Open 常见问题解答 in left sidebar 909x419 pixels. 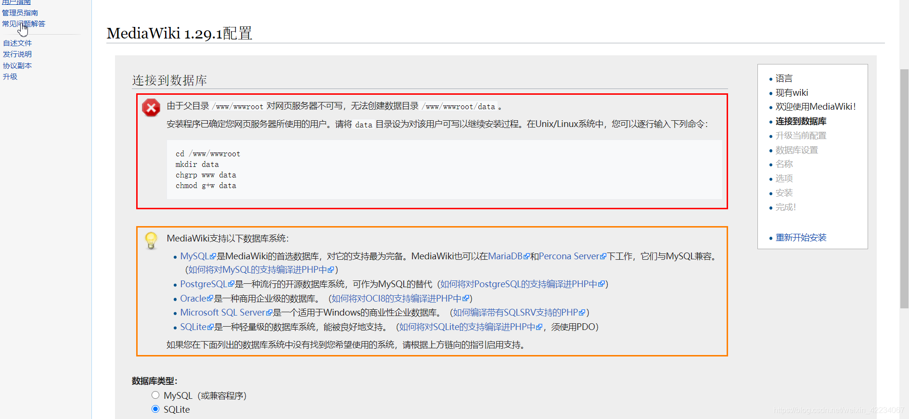(24, 24)
